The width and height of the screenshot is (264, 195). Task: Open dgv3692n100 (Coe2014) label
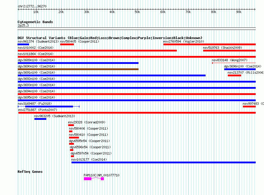pyautogui.click(x=36, y=79)
